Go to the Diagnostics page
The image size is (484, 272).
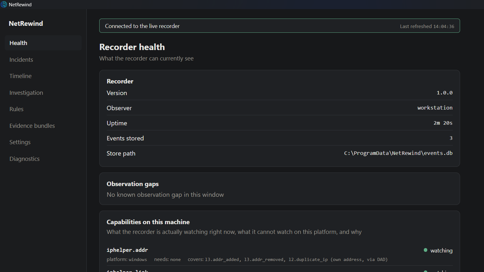coord(43,159)
